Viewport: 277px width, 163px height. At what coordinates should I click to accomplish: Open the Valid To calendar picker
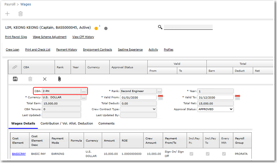pos(237,97)
